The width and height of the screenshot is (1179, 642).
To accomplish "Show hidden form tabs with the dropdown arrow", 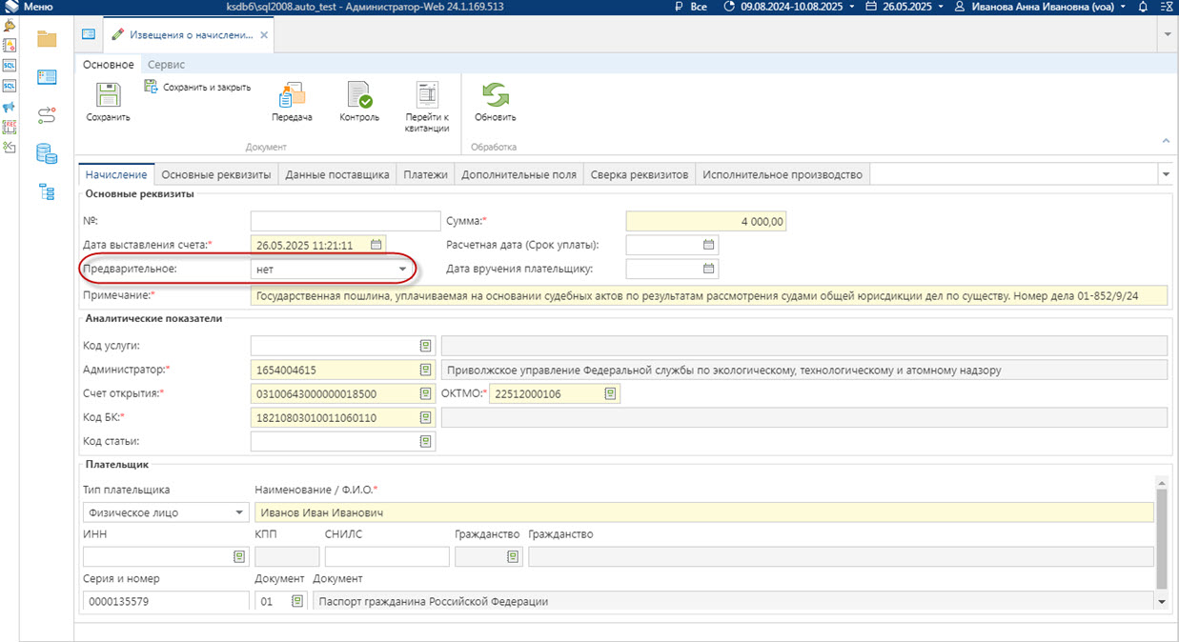I will click(x=1166, y=175).
